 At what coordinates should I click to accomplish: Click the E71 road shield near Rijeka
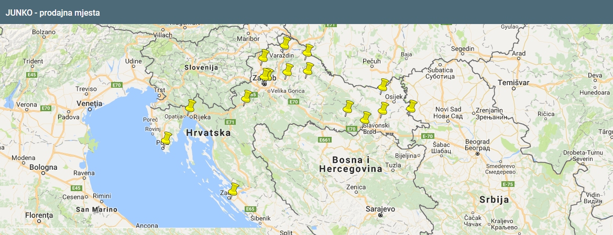point(230,122)
